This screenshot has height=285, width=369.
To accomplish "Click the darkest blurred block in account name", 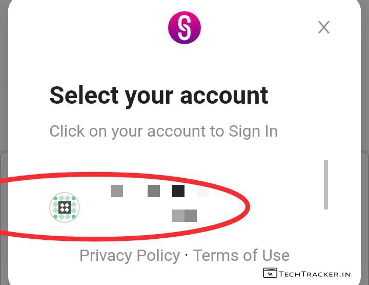I will coord(178,192).
